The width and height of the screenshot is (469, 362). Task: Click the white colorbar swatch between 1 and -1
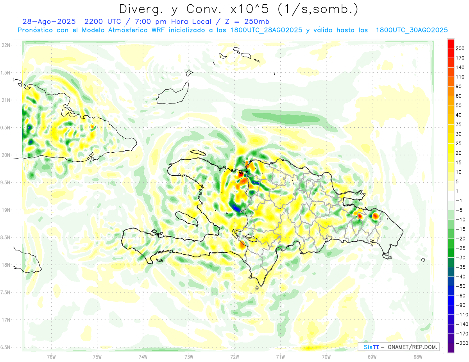(451, 196)
